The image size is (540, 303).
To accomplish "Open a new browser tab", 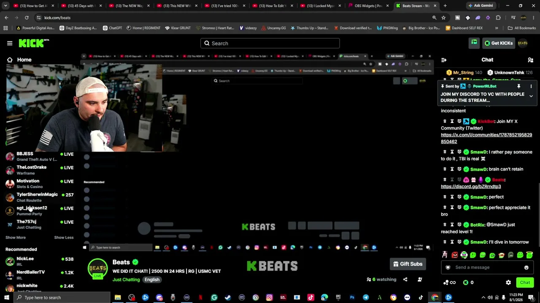I will 445,6.
